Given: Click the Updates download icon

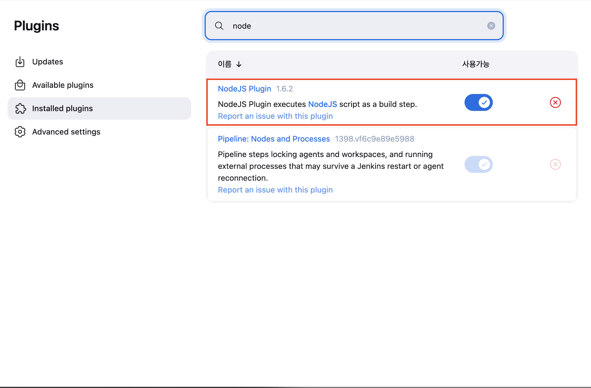Looking at the screenshot, I should (x=20, y=62).
